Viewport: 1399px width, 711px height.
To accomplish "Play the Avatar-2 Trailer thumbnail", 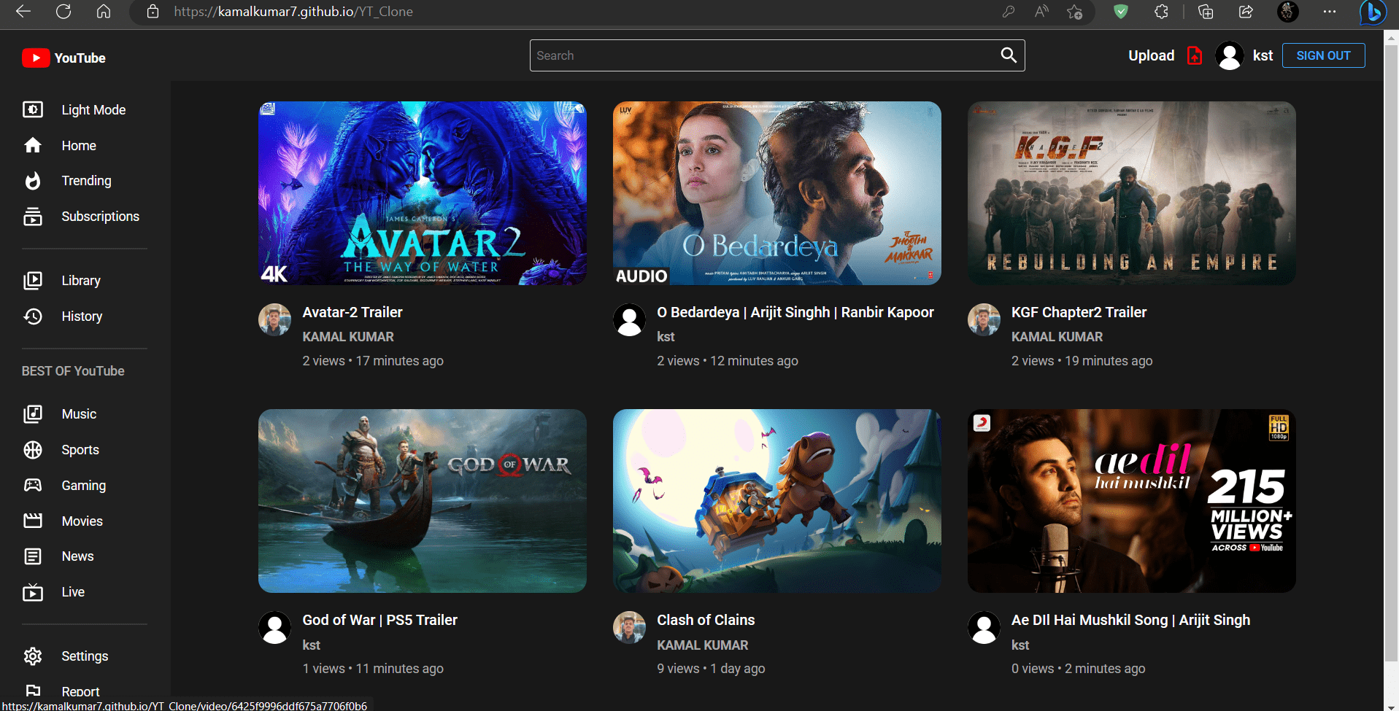I will (422, 193).
